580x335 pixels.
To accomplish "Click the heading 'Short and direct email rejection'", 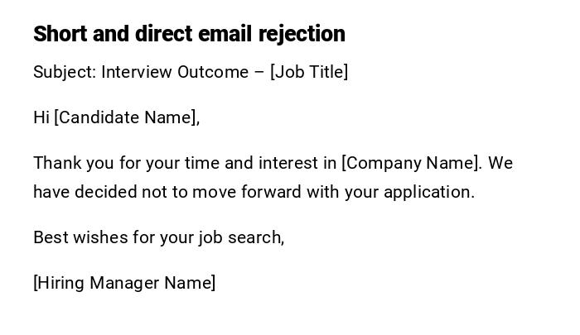I will coord(189,34).
